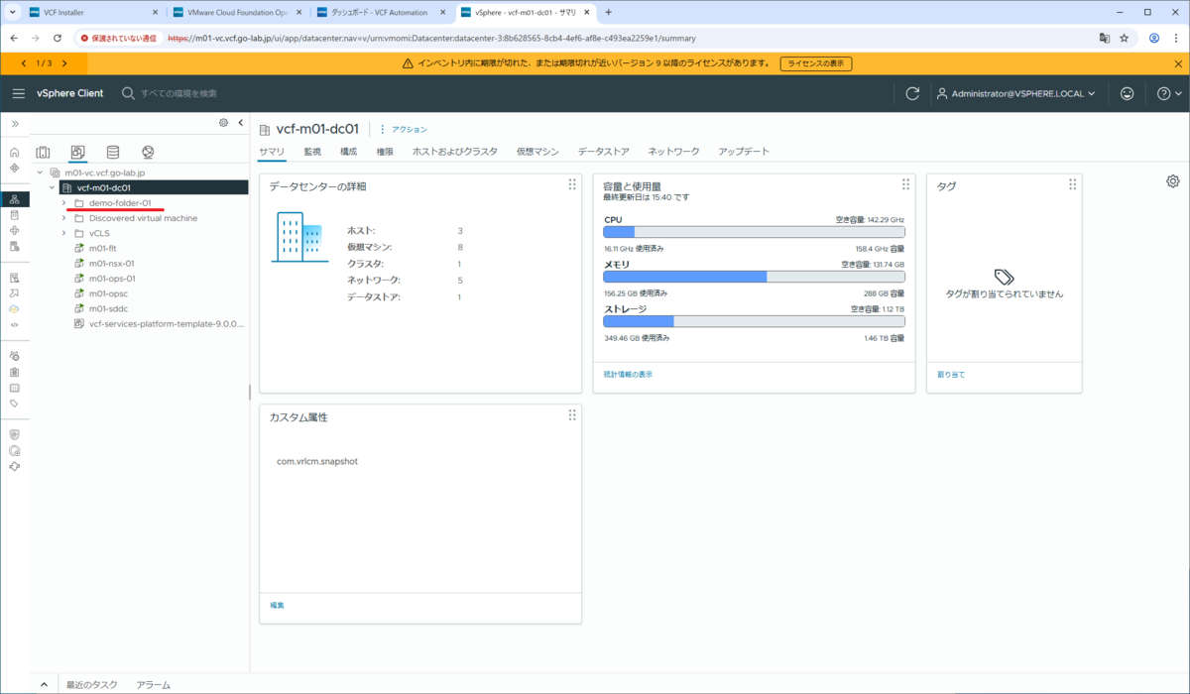Screen dimensions: 1190x694
Task: Click the ストレージ usage progress bar
Action: tap(754, 321)
